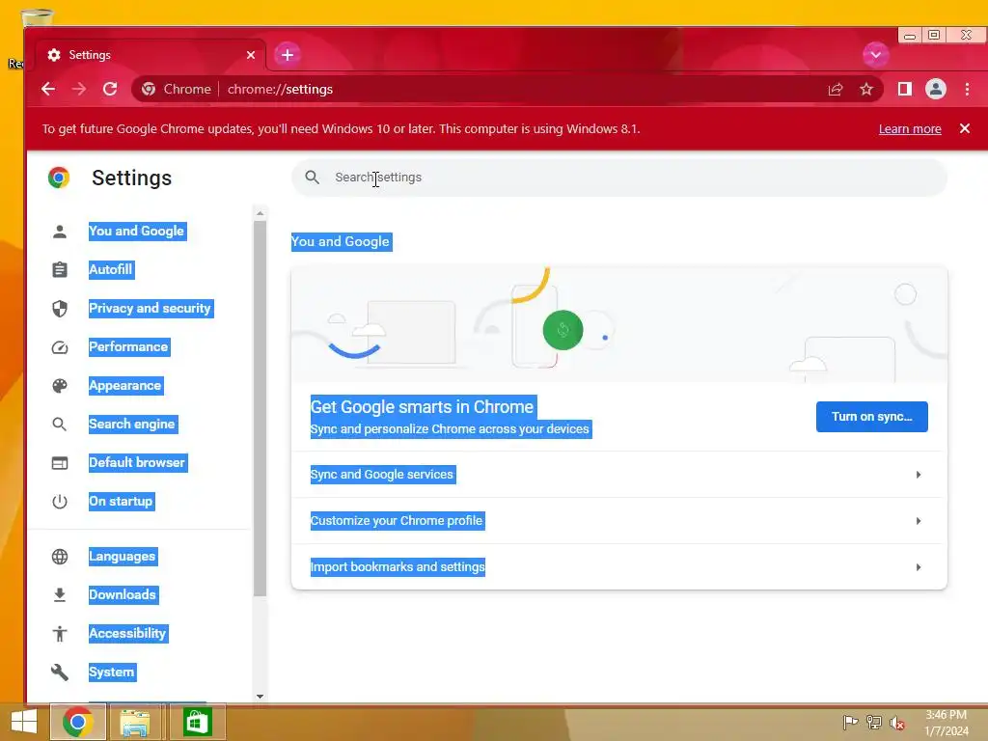Click the person icon beside You and Google
Image resolution: width=988 pixels, height=741 pixels.
point(60,232)
